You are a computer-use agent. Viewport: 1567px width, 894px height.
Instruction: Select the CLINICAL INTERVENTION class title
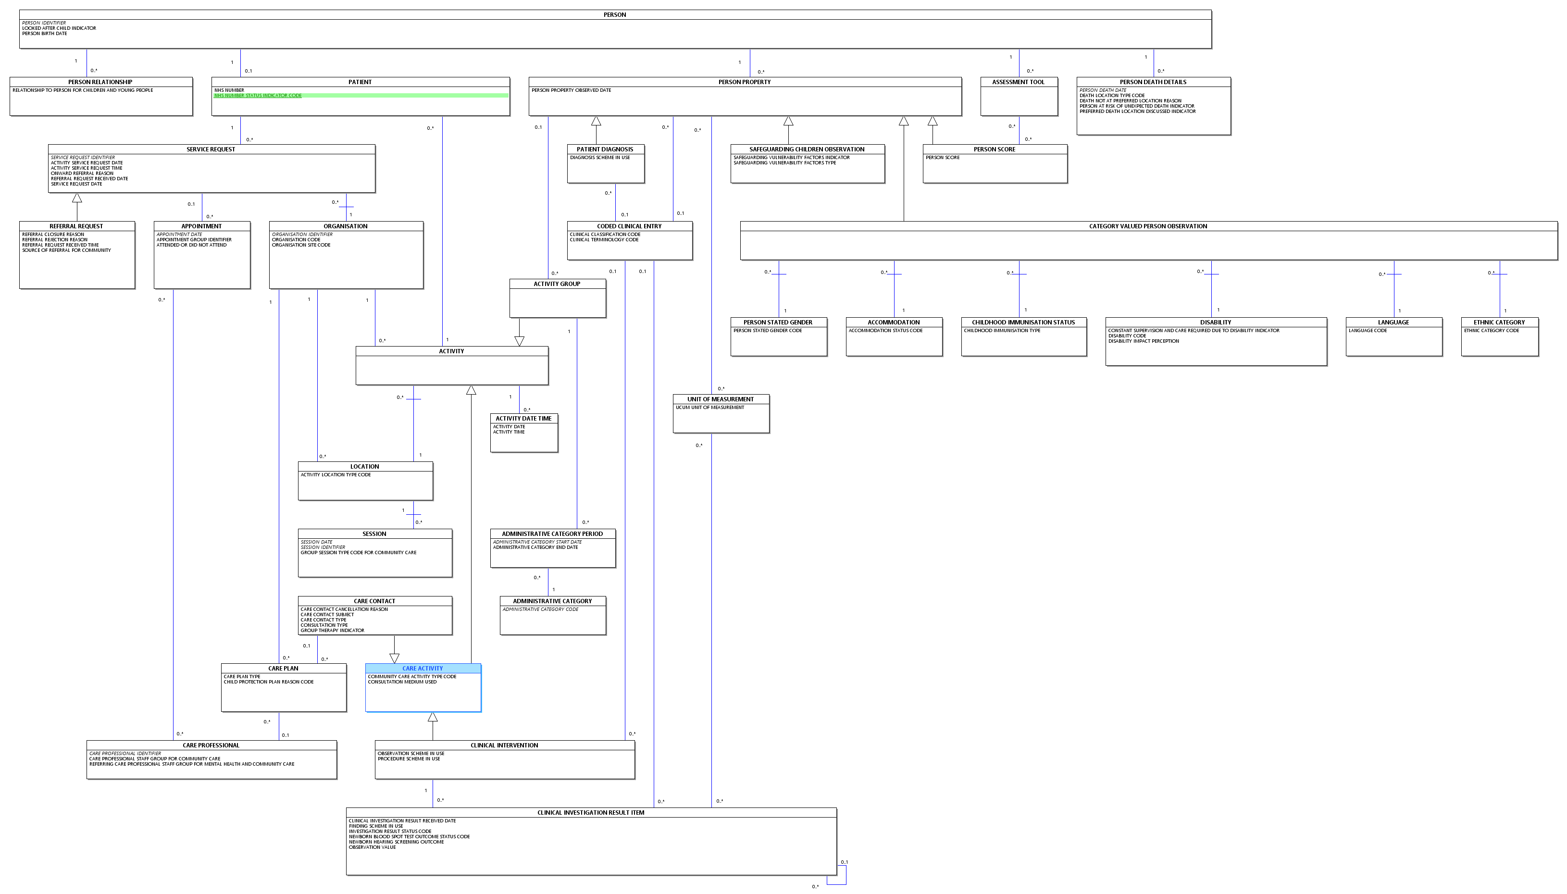(504, 745)
